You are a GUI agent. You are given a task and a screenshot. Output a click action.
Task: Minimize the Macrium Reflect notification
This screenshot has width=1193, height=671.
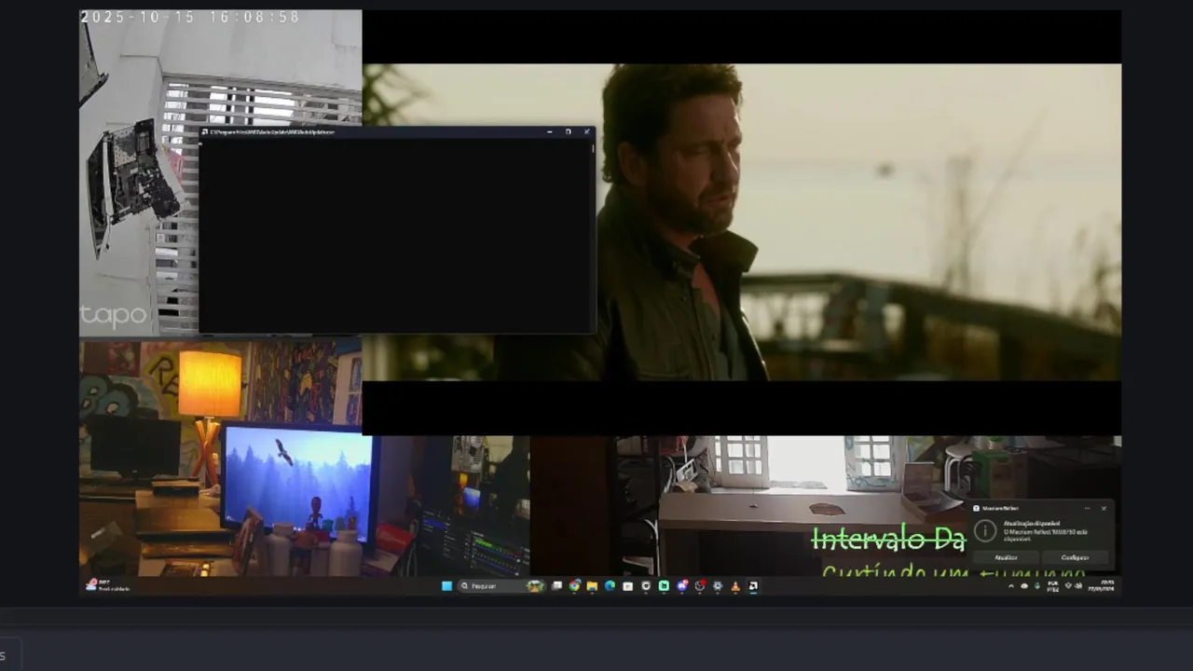coord(1088,508)
